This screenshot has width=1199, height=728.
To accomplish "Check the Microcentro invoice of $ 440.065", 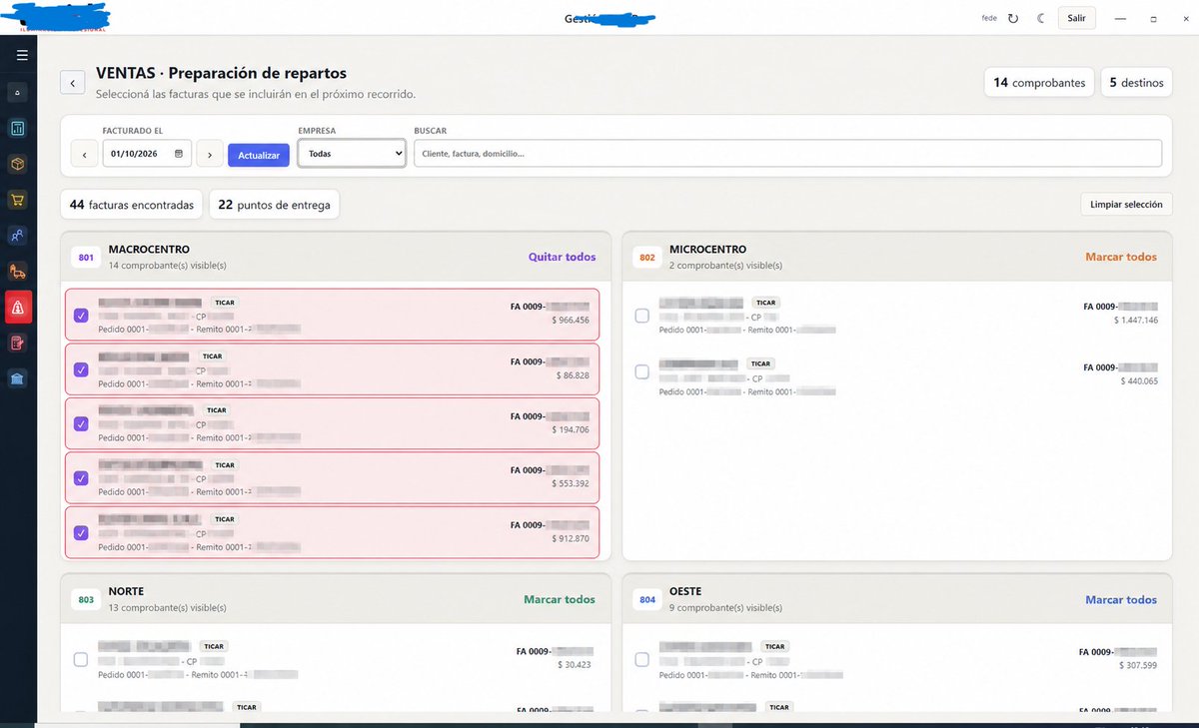I will [x=642, y=371].
